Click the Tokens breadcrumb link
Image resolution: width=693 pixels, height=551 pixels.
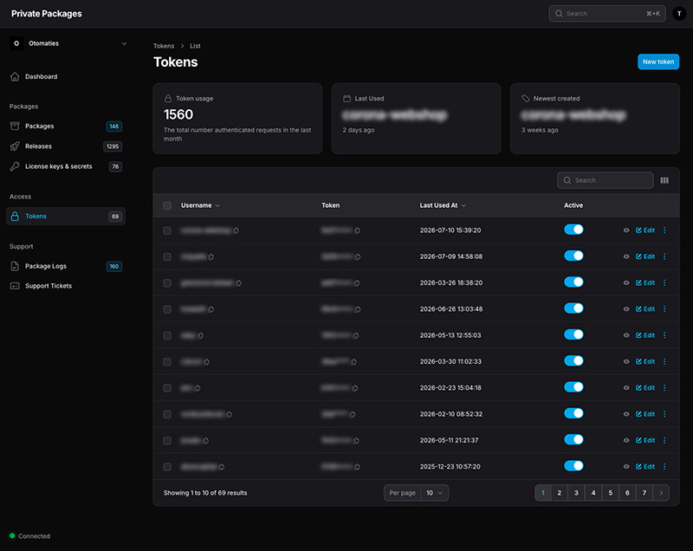pos(164,46)
